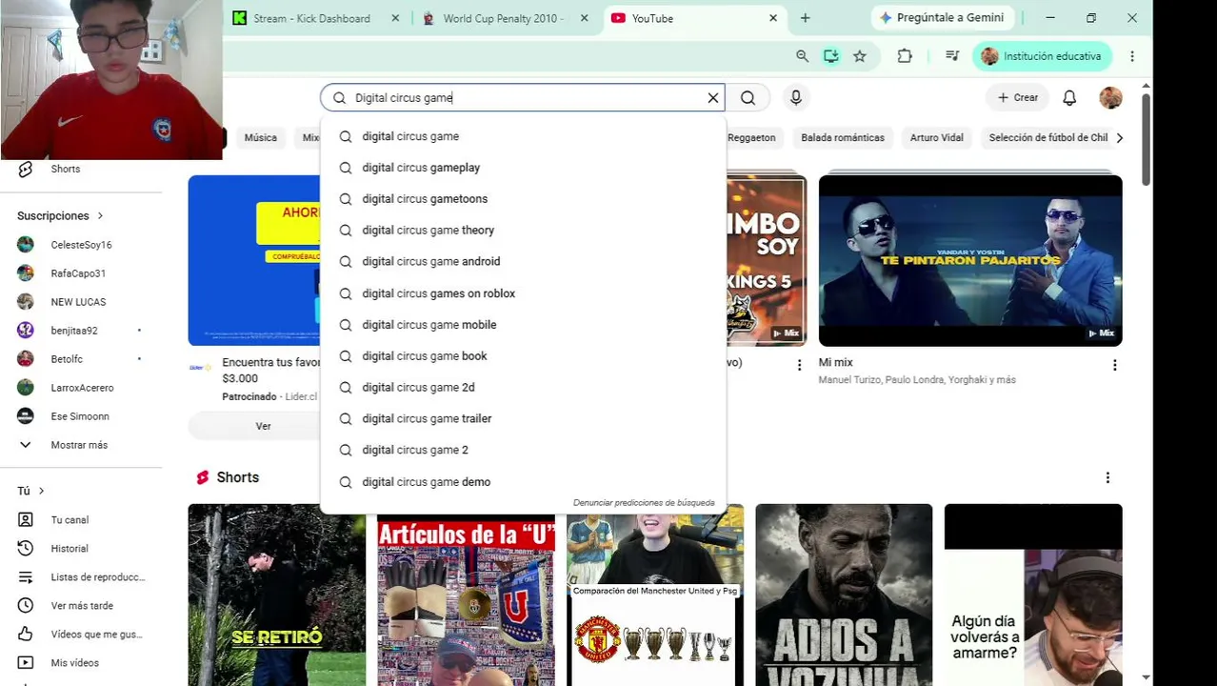
Task: Open Vídeos que me gustan in sidebar
Action: click(81, 635)
